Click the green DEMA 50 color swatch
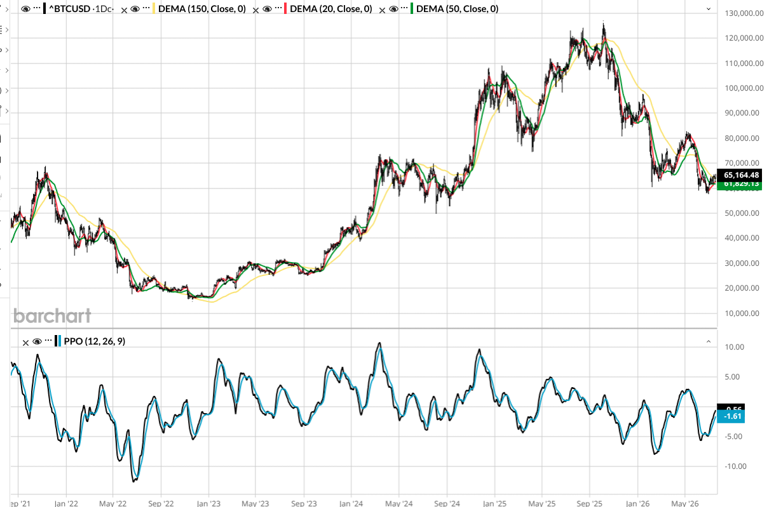769x507 pixels. (412, 9)
